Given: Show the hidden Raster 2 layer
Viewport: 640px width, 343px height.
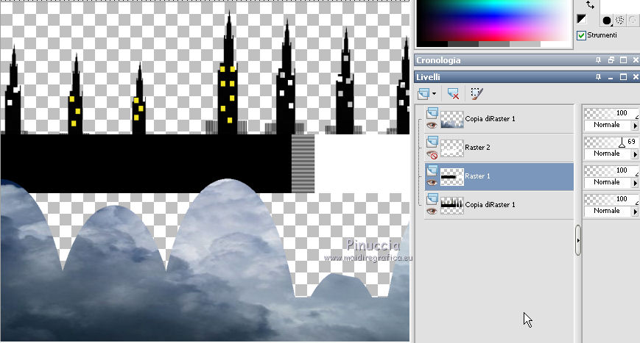Looking at the screenshot, I should click(432, 155).
